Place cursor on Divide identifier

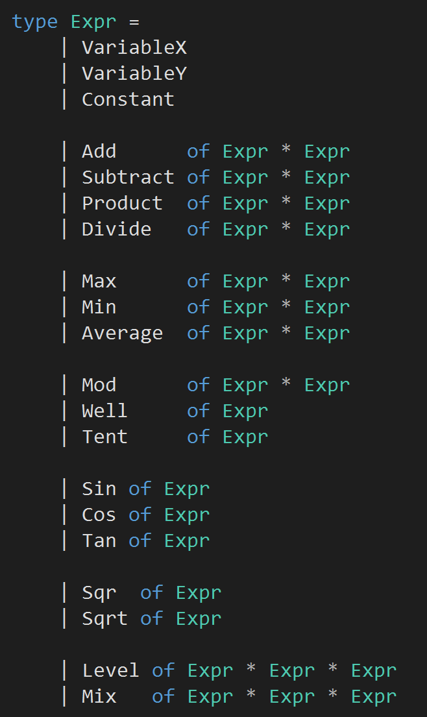click(116, 229)
